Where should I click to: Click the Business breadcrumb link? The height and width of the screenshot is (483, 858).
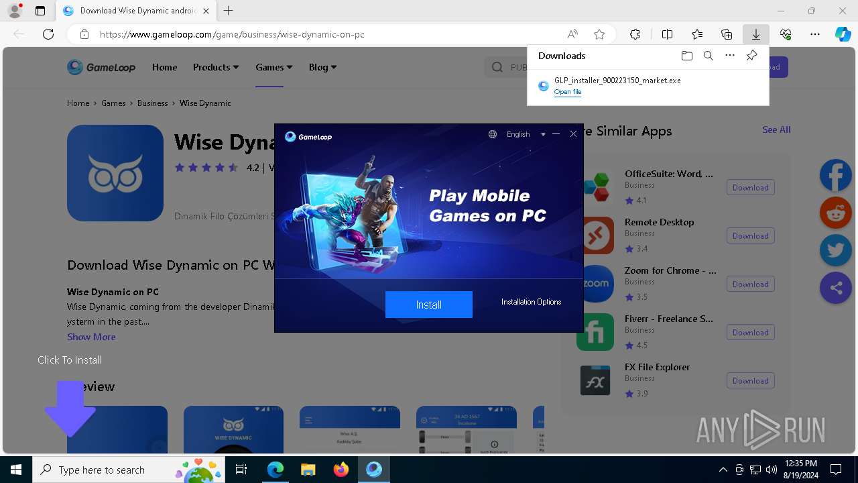152,103
